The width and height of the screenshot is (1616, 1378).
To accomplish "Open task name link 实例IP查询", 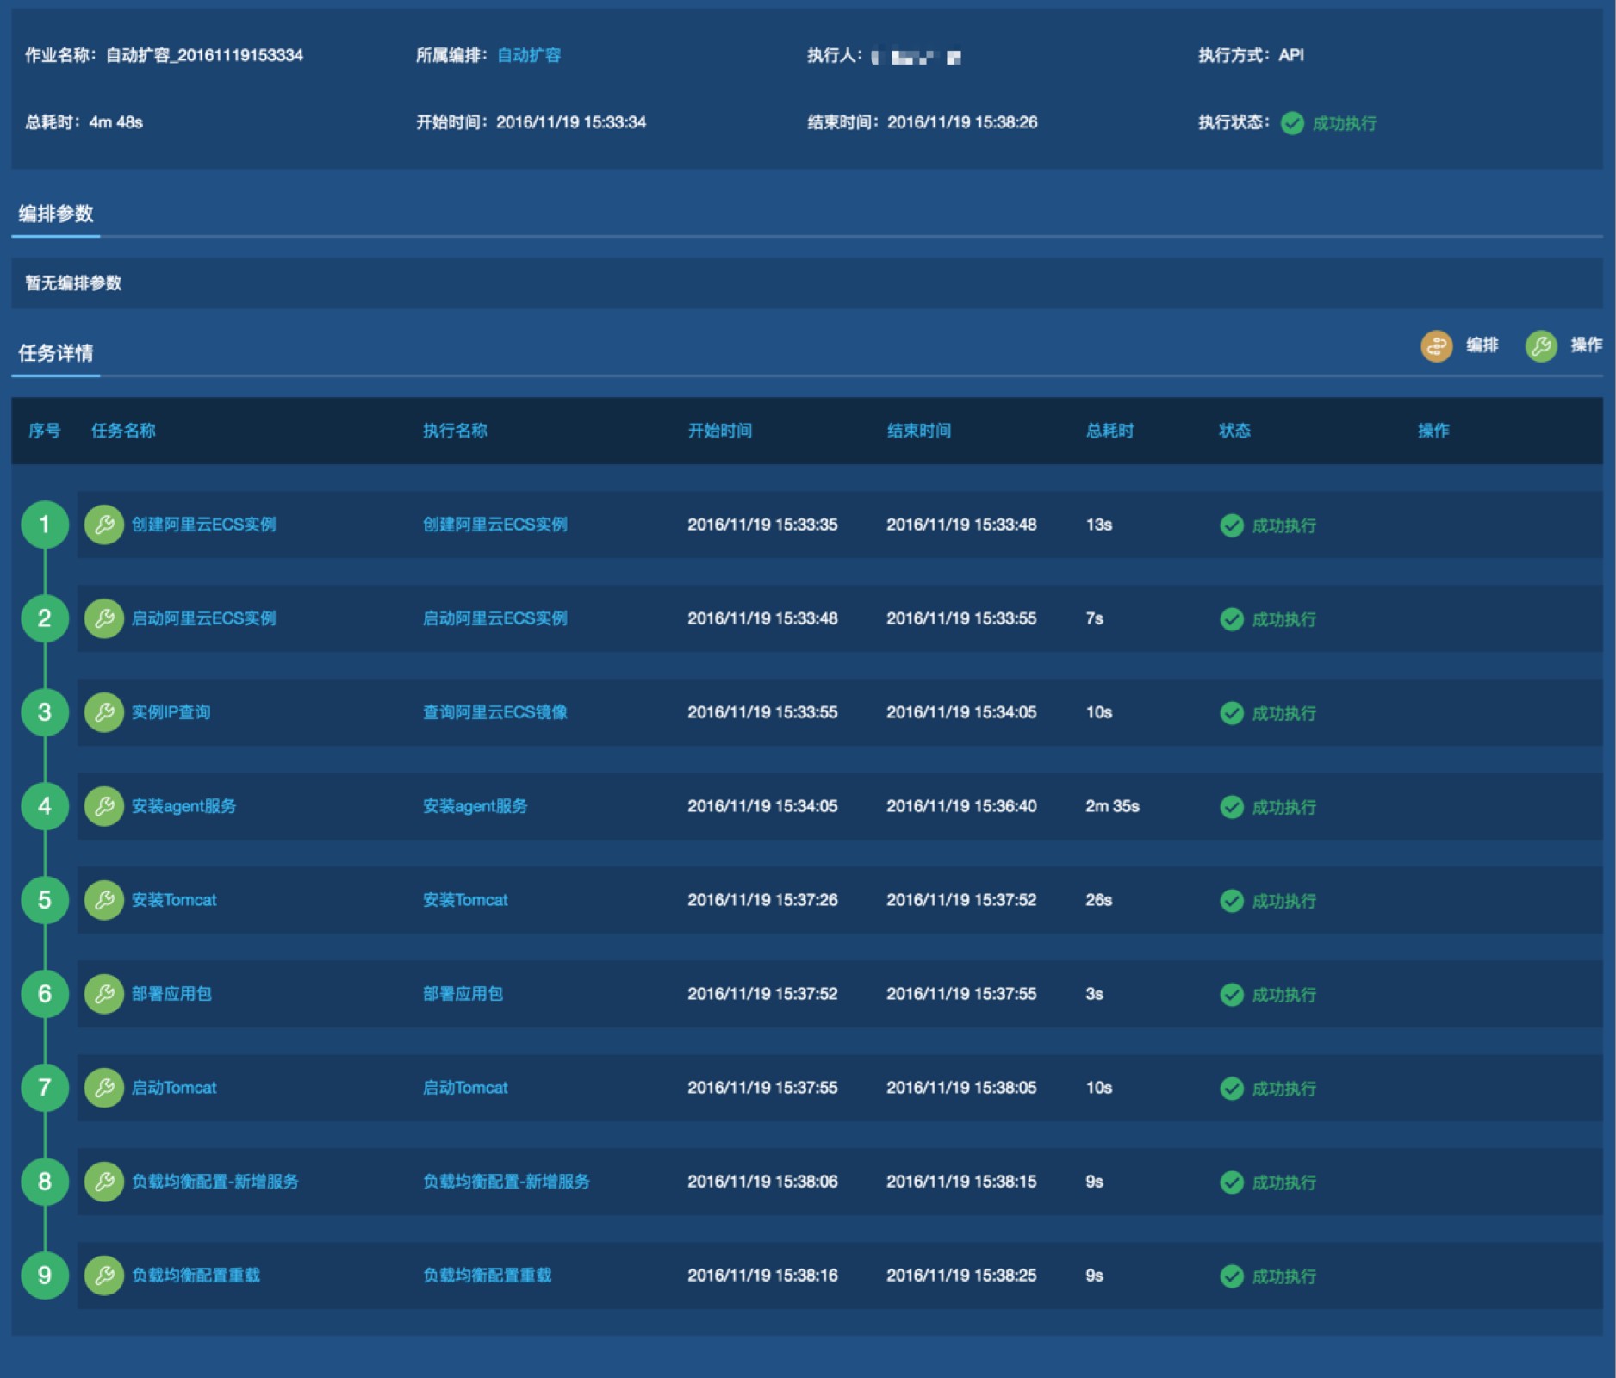I will [171, 712].
